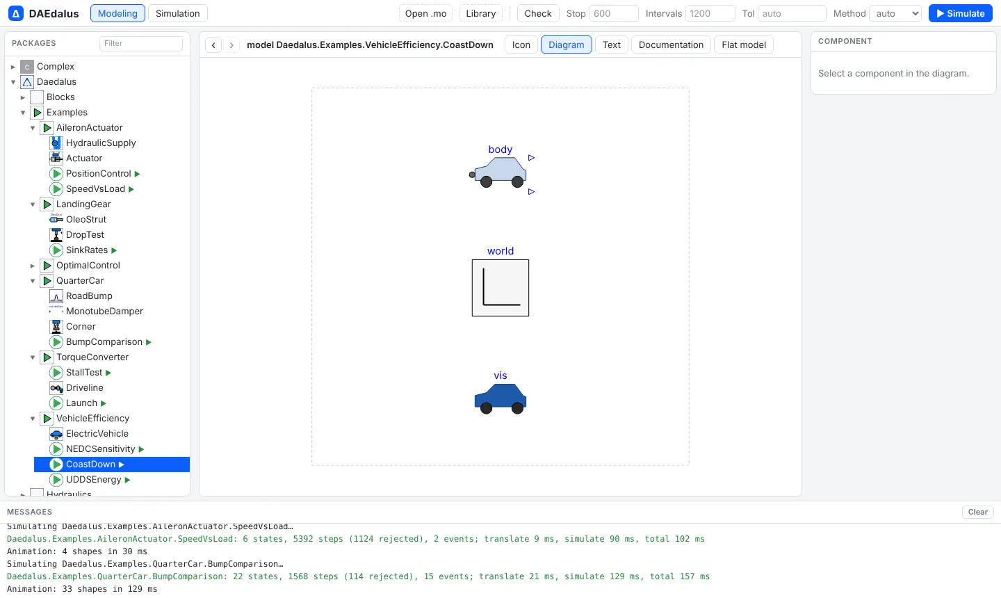Select the Diagram view tab

567,45
